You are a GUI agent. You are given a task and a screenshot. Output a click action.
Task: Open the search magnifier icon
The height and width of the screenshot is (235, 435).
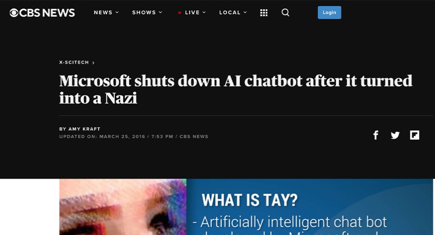pos(285,12)
